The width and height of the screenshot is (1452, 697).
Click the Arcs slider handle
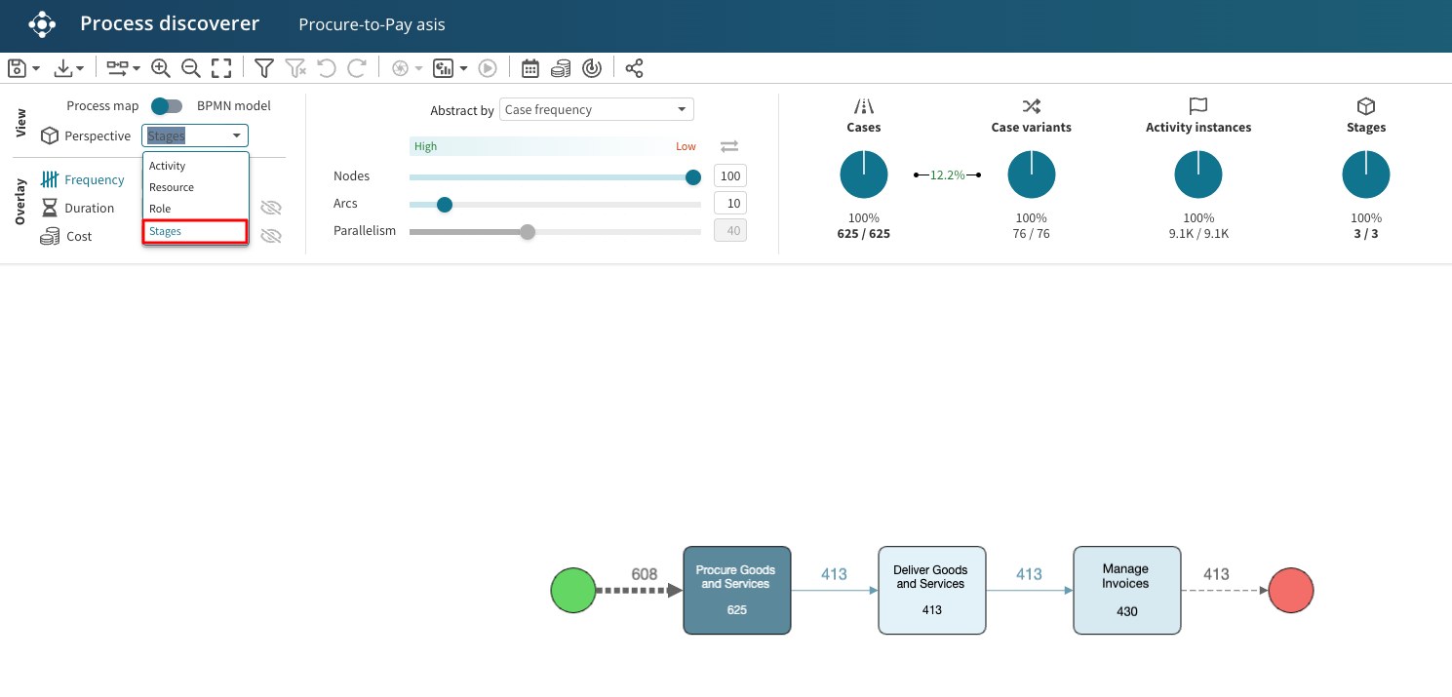click(x=445, y=205)
